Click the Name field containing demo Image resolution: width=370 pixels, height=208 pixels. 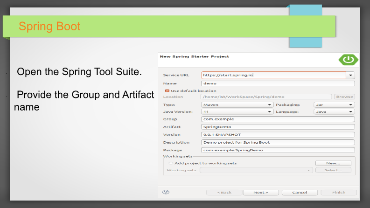point(278,83)
